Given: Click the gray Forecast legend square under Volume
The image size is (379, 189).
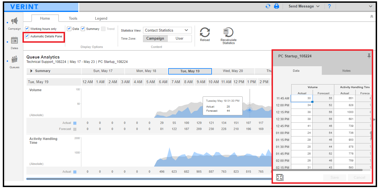Looking at the screenshot, I should pyautogui.click(x=75, y=129).
